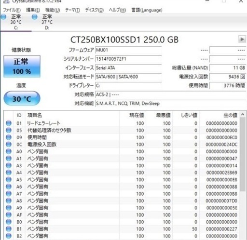Click status icon of row A0
The height and width of the screenshot is (240, 247).
(x=9, y=151)
